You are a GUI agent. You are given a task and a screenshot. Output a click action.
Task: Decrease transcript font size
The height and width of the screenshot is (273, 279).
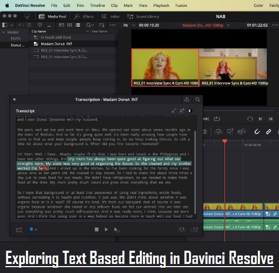pos(174,111)
